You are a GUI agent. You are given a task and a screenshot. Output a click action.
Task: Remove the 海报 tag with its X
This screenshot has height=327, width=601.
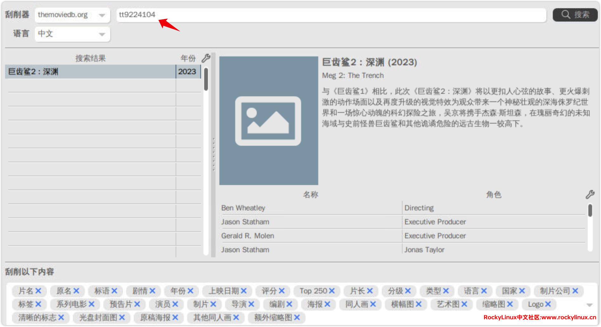coord(327,304)
